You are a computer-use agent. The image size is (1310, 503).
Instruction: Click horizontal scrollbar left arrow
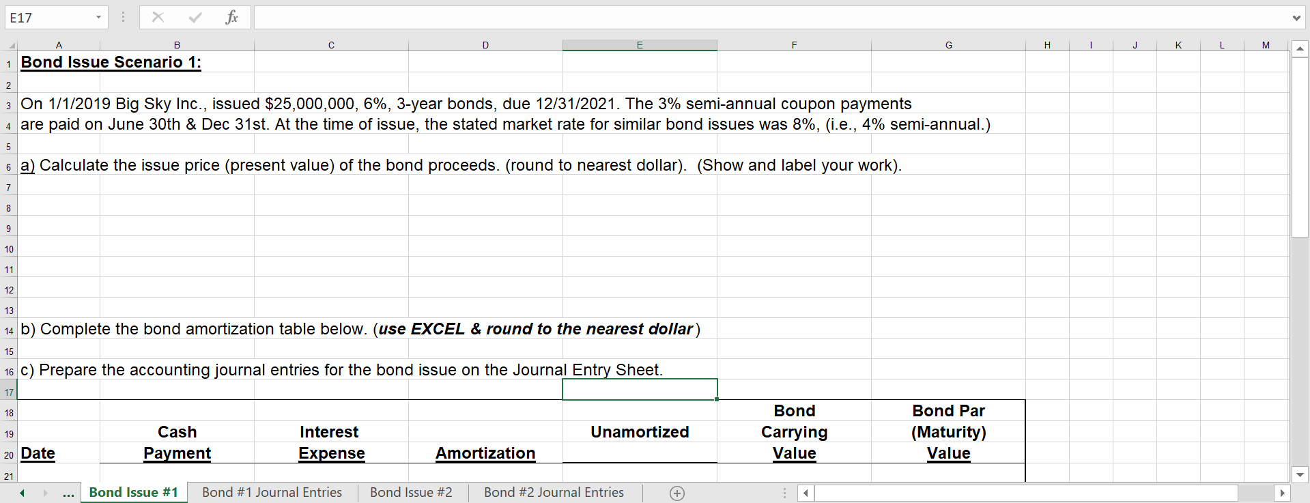806,493
